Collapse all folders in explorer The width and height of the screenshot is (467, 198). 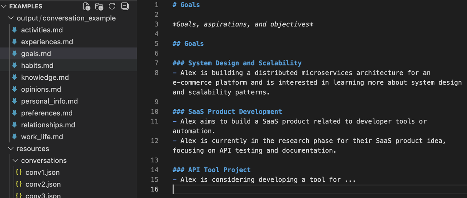125,6
